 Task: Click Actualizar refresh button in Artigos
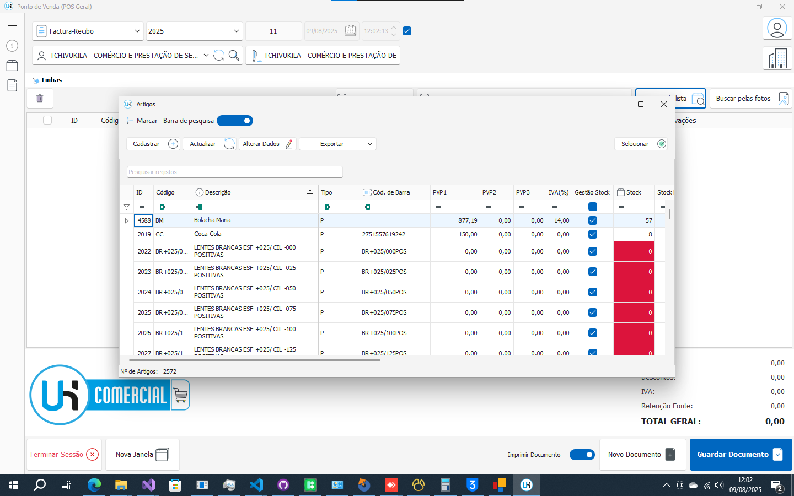pos(210,144)
